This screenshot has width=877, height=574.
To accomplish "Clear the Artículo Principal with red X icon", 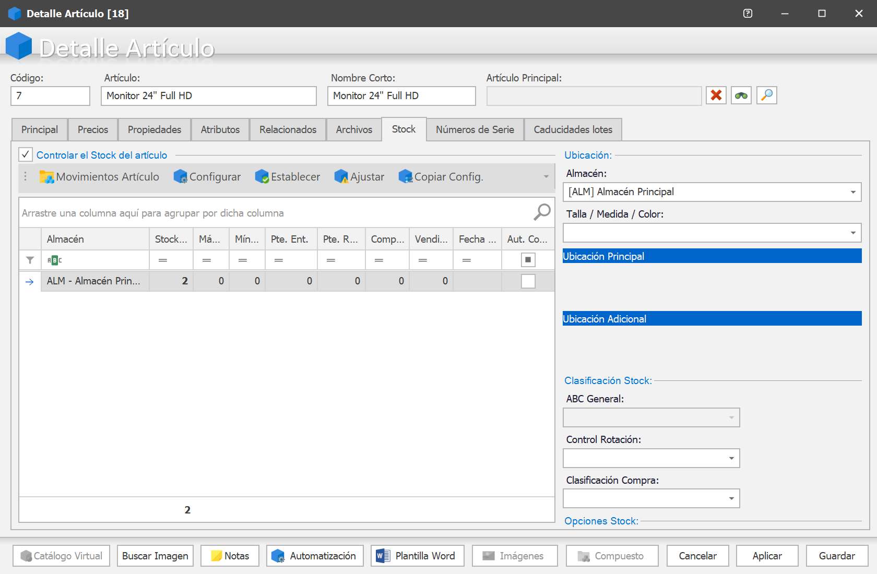I will (x=716, y=95).
